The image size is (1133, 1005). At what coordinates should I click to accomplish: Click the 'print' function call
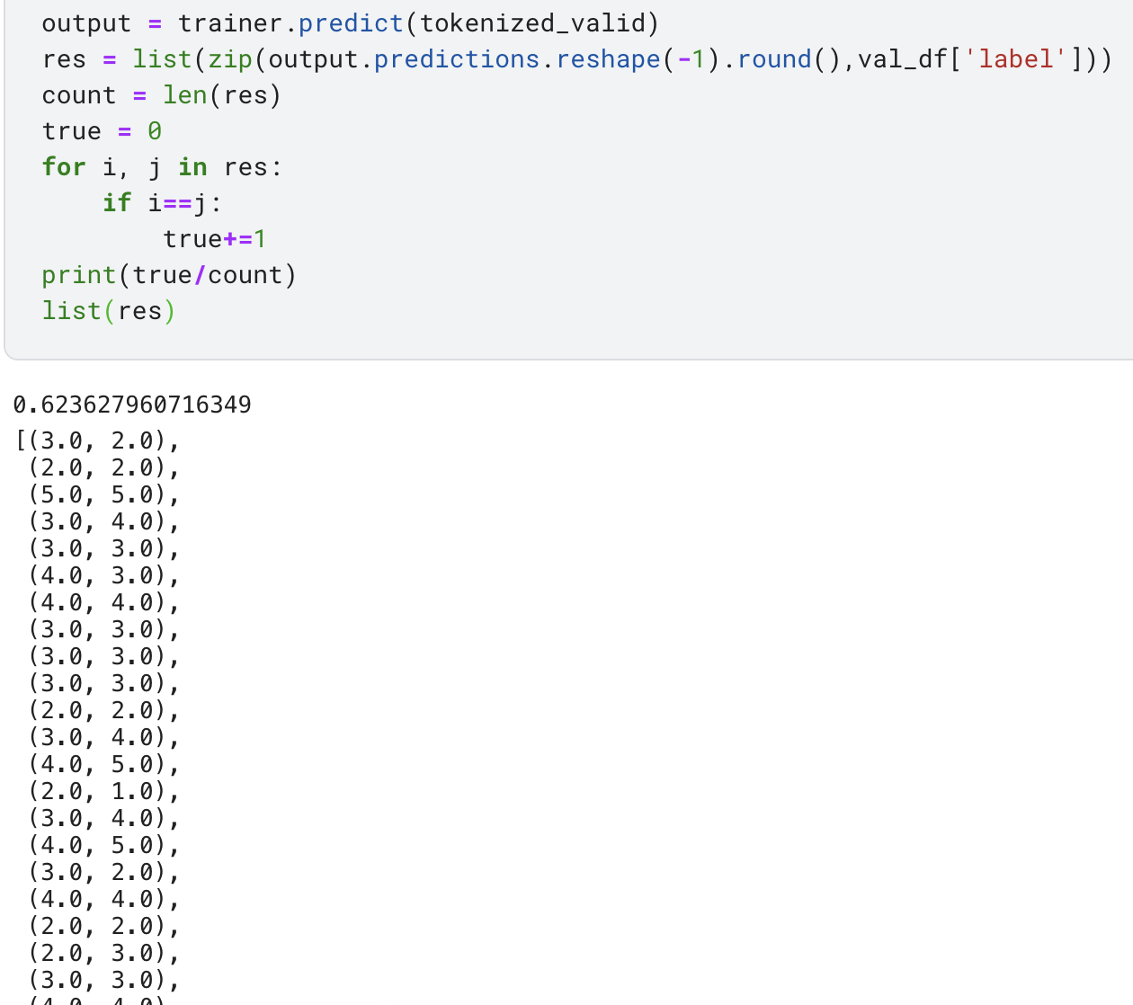(79, 275)
